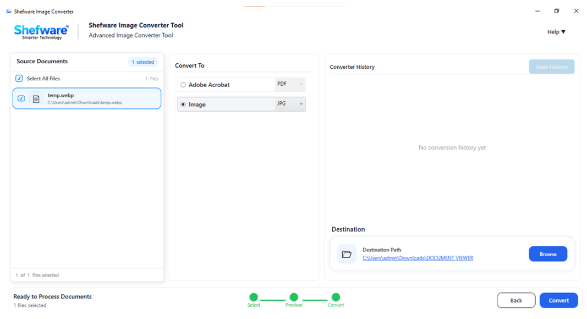The width and height of the screenshot is (587, 319).
Task: Click the Shefware app icon in title bar
Action: [9, 12]
